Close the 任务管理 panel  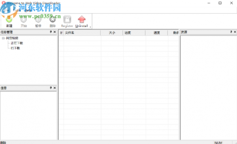55,32
